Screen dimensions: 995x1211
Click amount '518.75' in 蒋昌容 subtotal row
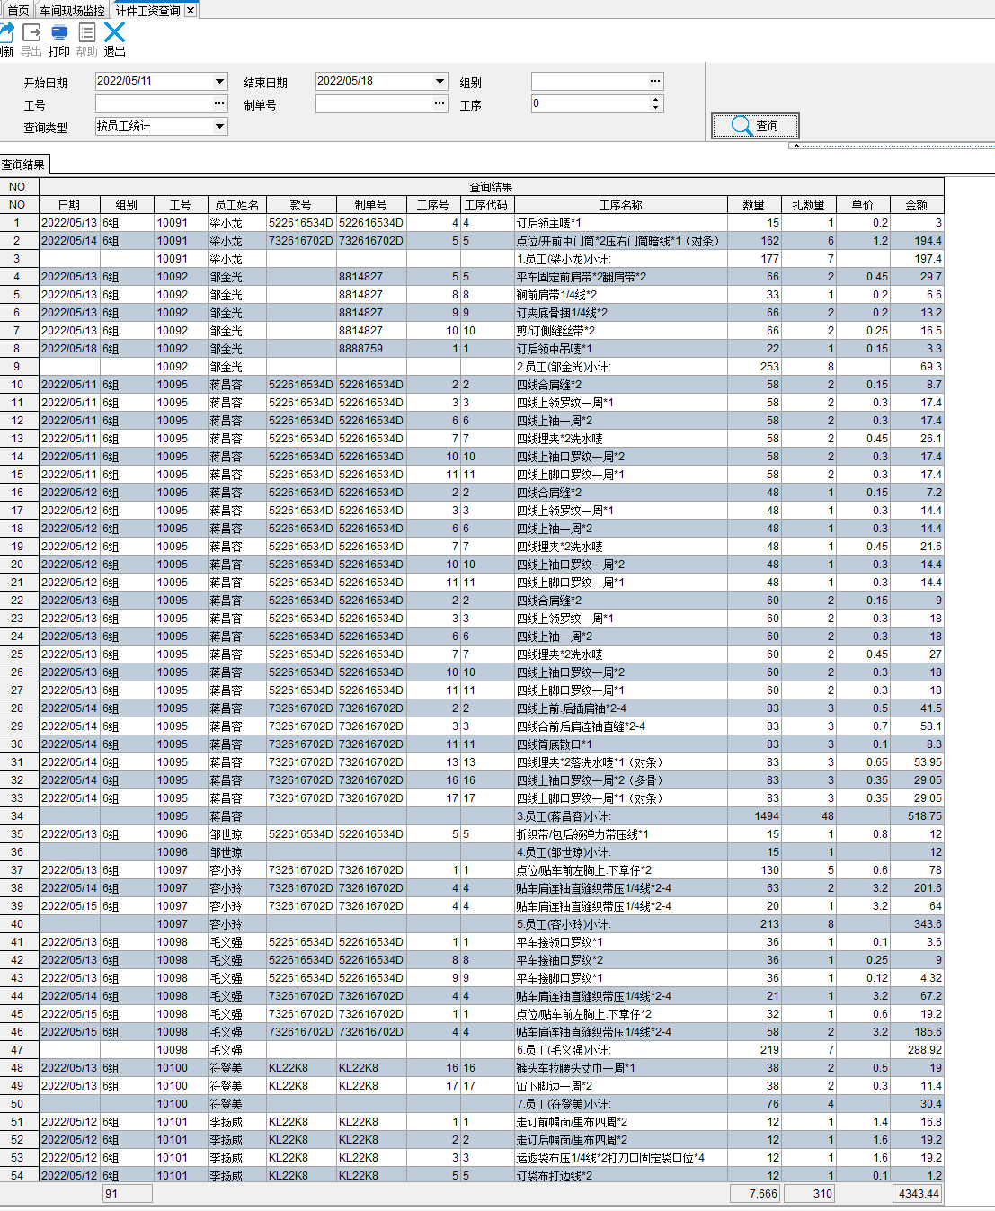(x=917, y=816)
